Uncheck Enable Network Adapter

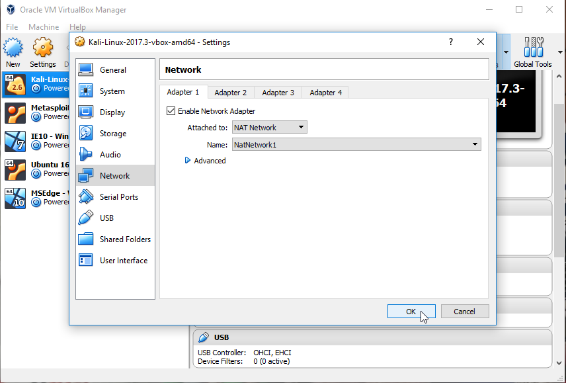point(171,111)
